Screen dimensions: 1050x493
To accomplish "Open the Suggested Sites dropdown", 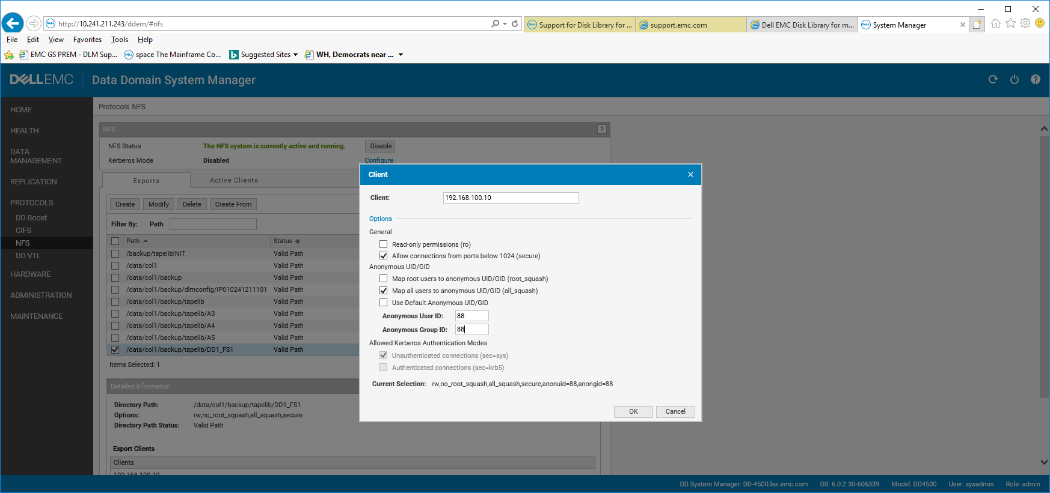I will click(295, 55).
